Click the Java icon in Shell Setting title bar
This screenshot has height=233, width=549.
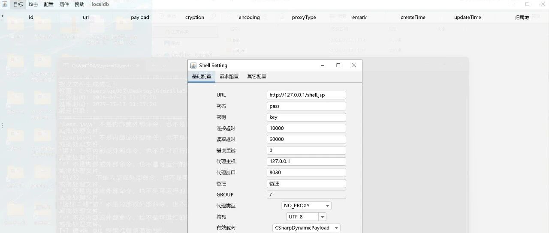(x=193, y=66)
